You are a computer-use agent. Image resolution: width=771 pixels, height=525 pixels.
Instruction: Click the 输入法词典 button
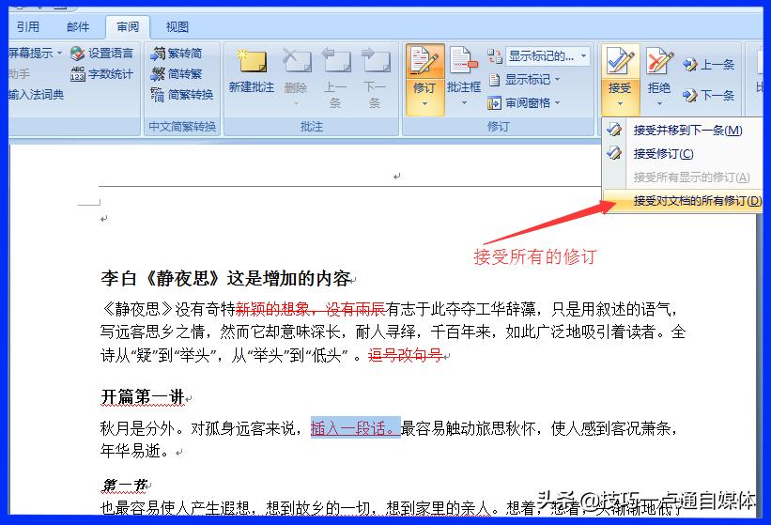coord(37,94)
